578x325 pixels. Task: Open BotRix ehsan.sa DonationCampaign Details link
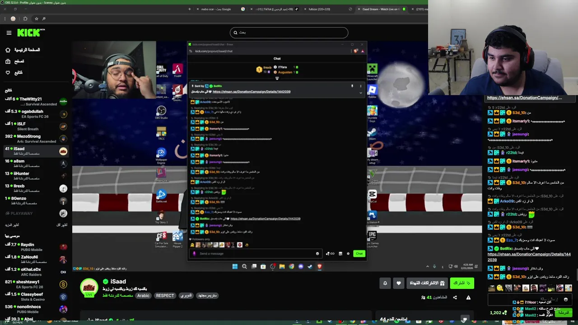(529, 257)
